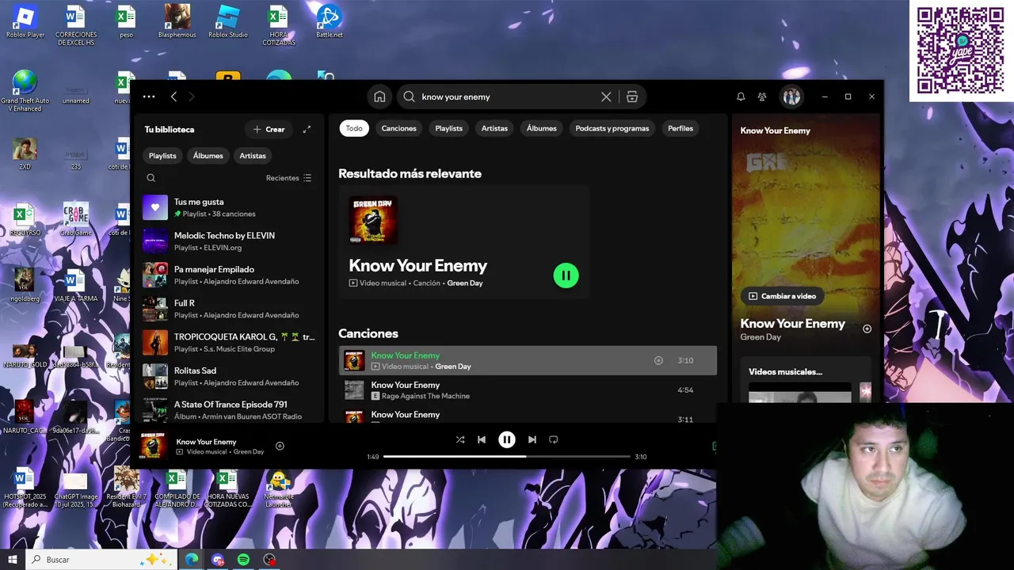Viewport: 1014px width, 570px height.
Task: Click the Green Day album art in top result
Action: [373, 220]
